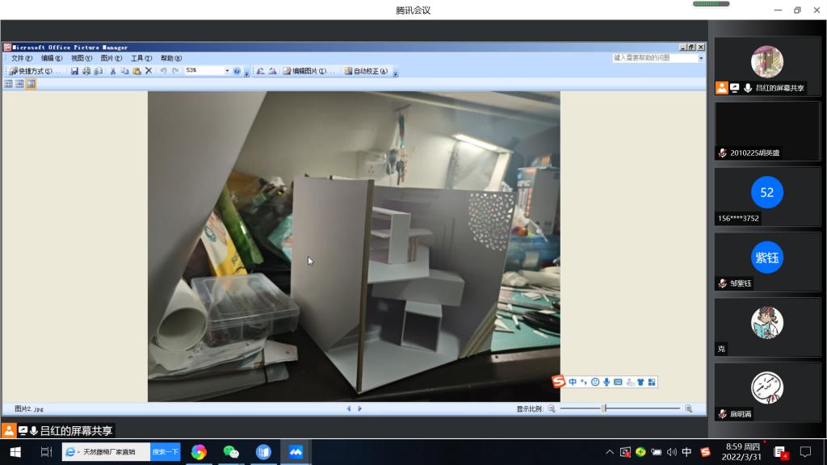Switch to filmstrip view mode
The height and width of the screenshot is (465, 827).
pos(19,84)
